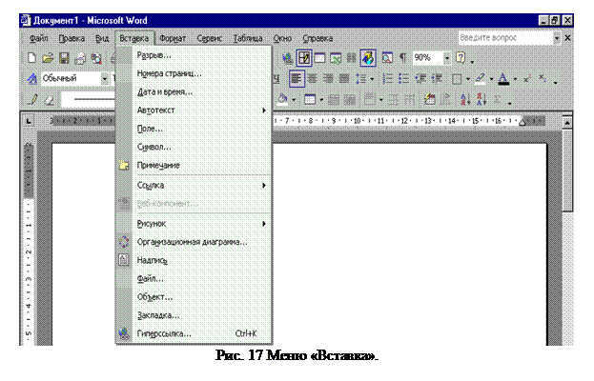
Task: Apply the Shading Color paint bucket
Action: click(x=282, y=100)
